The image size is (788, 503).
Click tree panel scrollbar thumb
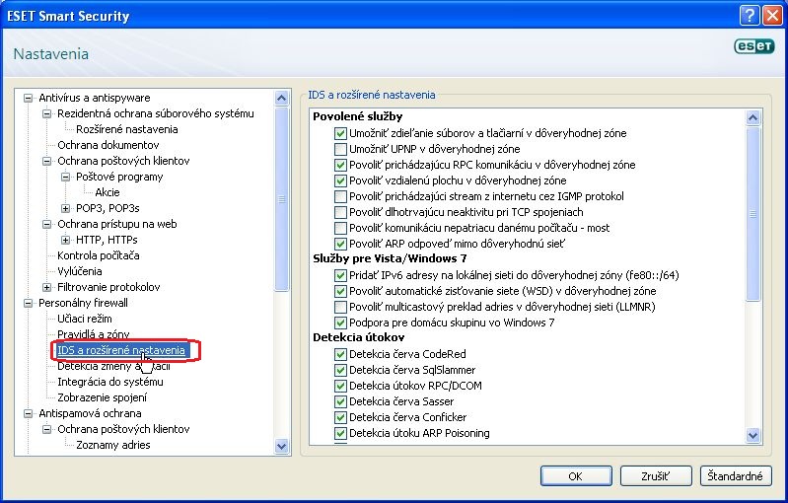click(x=282, y=199)
